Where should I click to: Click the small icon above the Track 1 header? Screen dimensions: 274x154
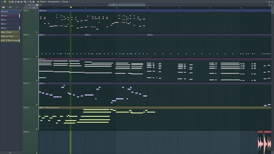[x=37, y=5]
